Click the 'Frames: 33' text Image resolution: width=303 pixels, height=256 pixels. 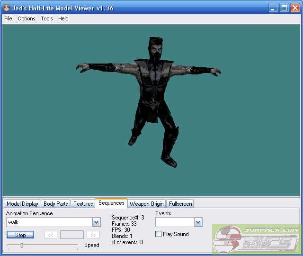tap(124, 224)
